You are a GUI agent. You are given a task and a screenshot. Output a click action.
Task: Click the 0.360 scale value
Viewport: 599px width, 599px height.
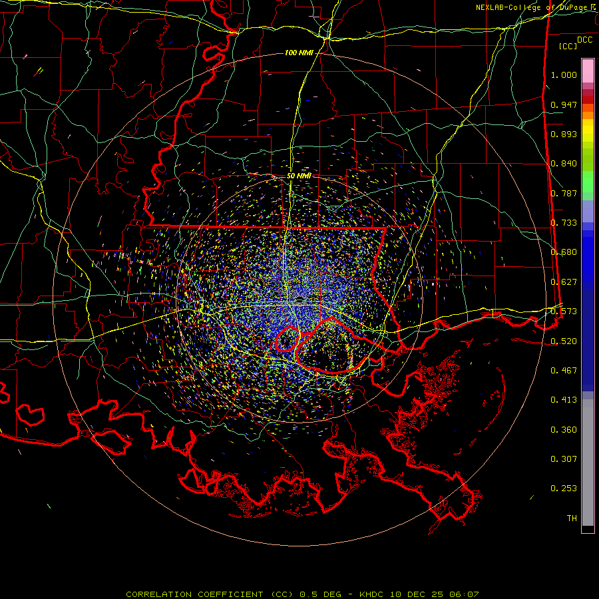click(564, 430)
